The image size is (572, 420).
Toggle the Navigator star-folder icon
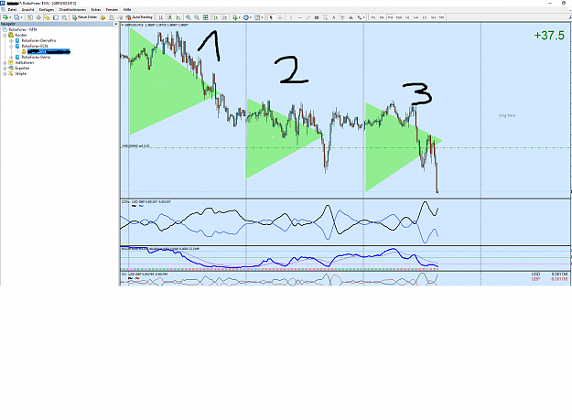(47, 17)
